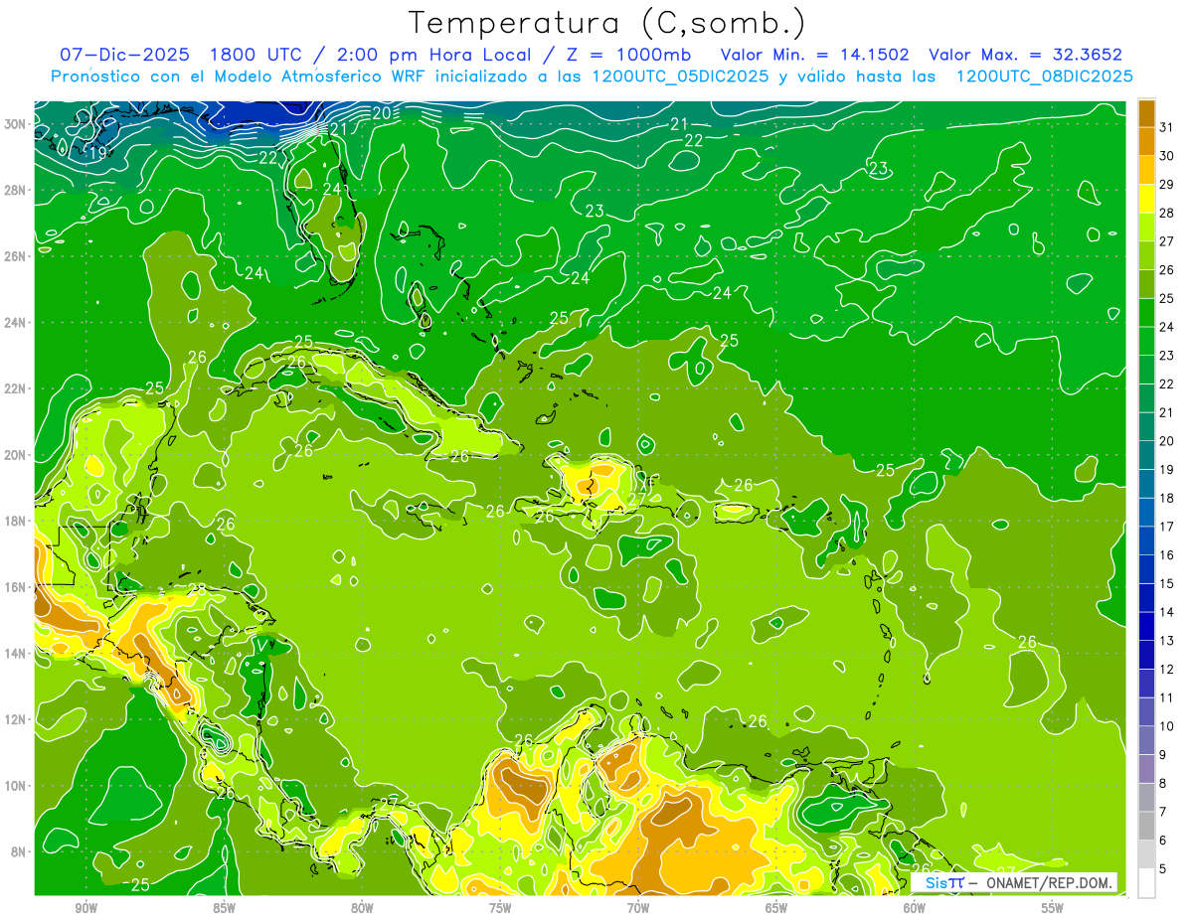Click the color scale swatch between 26 and 27
The image size is (1193, 921).
(x=1146, y=255)
